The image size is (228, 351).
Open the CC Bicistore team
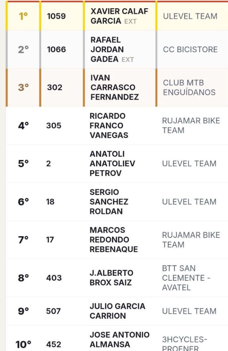190,49
